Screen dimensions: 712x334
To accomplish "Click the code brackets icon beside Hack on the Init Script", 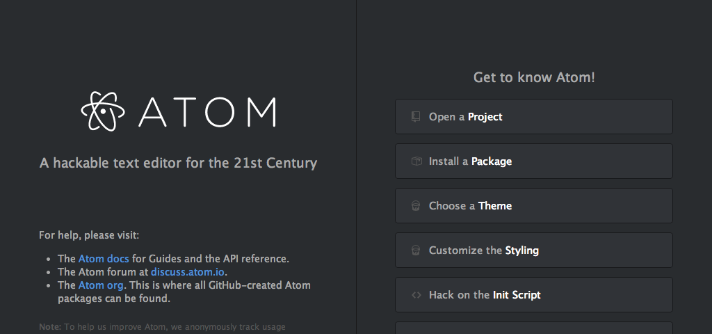I will pos(416,295).
